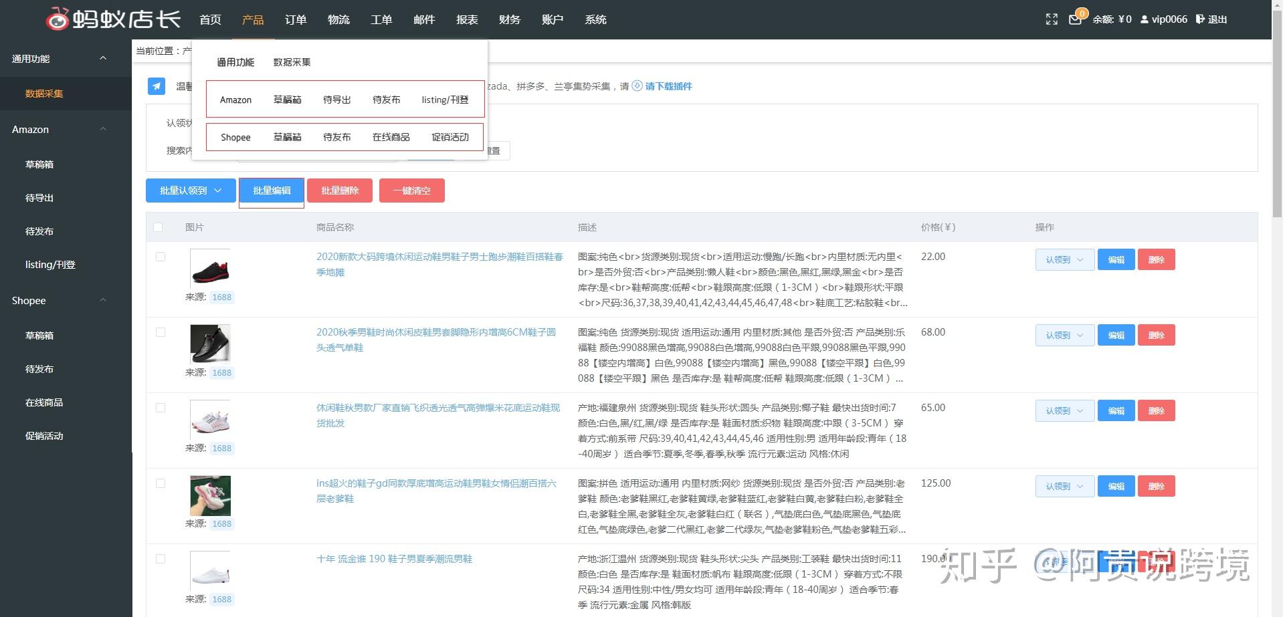The image size is (1283, 617).
Task: Collapse the Shopee sidebar group
Action: point(103,300)
